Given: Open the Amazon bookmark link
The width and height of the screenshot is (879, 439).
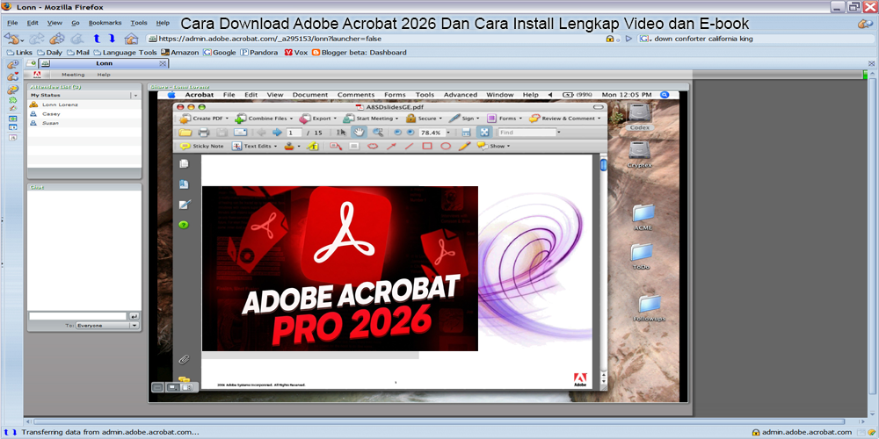Looking at the screenshot, I should (x=180, y=53).
